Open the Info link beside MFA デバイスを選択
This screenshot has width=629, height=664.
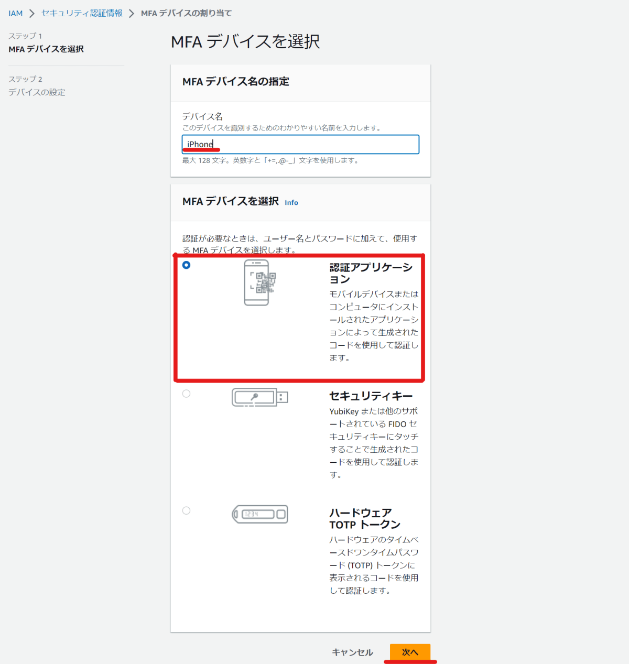click(x=291, y=202)
